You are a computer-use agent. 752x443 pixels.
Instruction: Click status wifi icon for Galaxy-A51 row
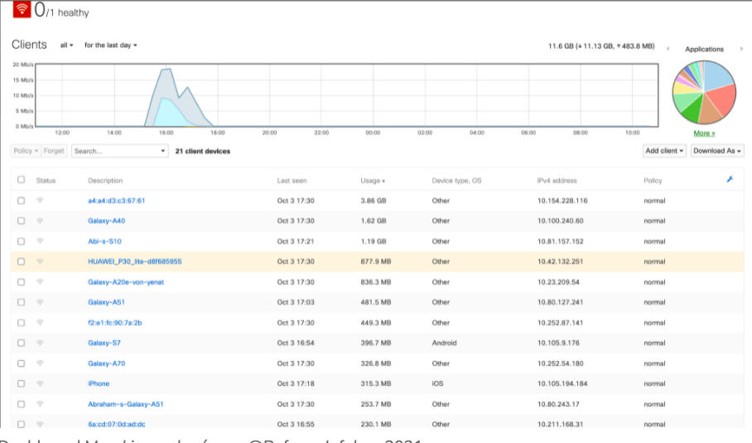pyautogui.click(x=41, y=302)
